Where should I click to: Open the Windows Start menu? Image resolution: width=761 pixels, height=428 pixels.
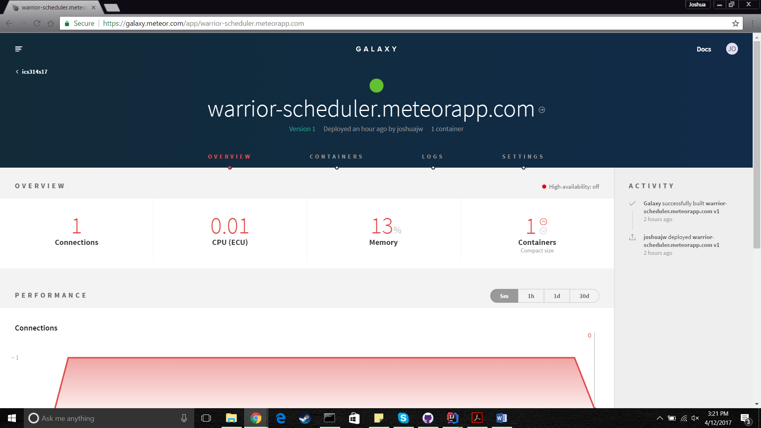point(12,418)
